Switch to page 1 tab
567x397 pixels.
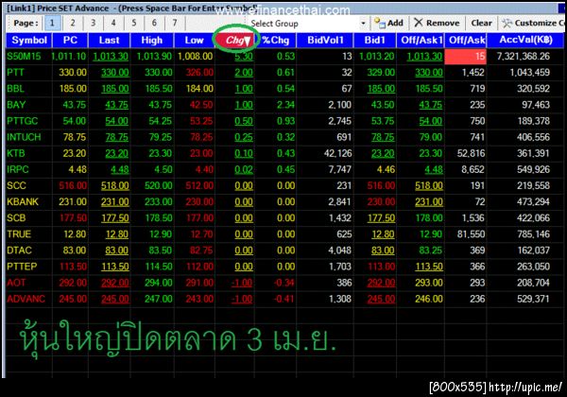pos(52,23)
